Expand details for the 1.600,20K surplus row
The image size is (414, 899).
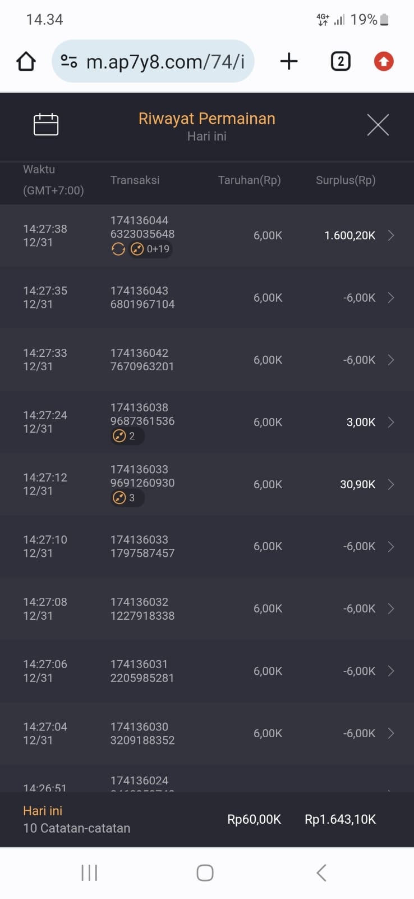(x=391, y=235)
